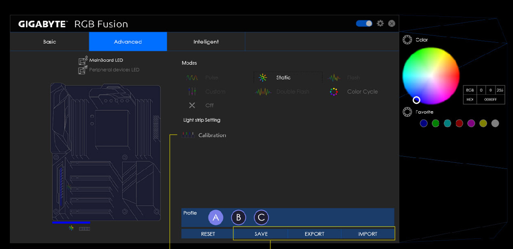Image resolution: width=513 pixels, height=249 pixels.
Task: Open settings gear in title bar
Action: click(380, 23)
